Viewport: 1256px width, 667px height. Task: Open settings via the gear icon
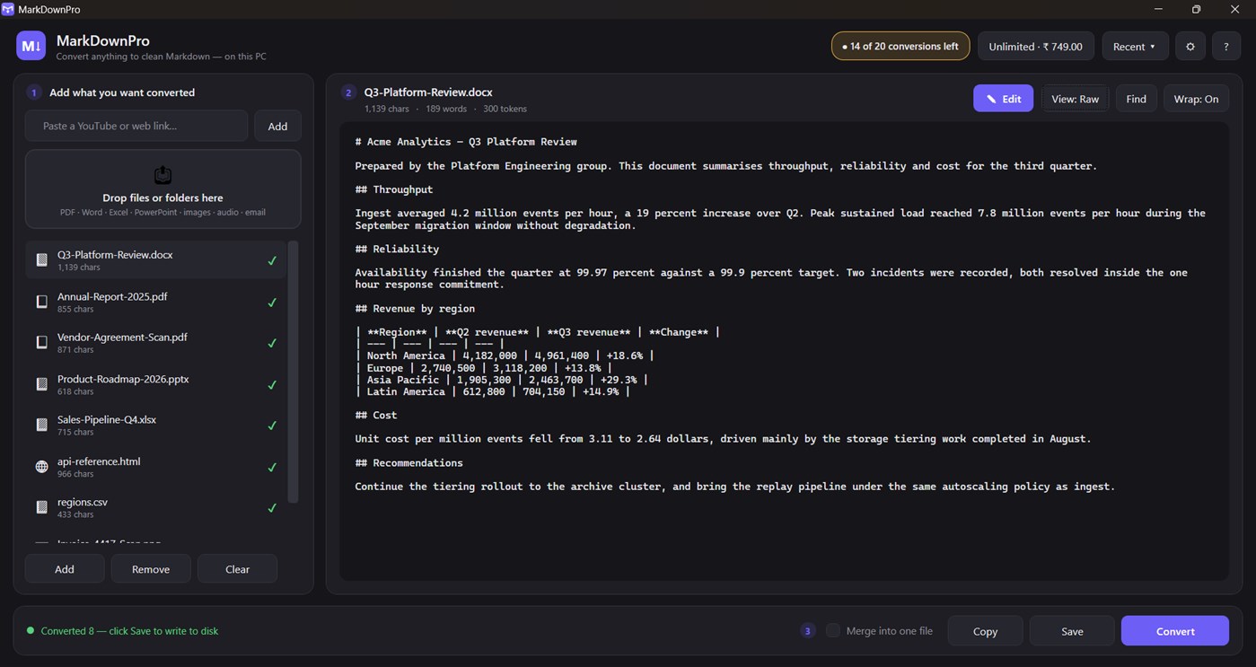click(x=1190, y=47)
